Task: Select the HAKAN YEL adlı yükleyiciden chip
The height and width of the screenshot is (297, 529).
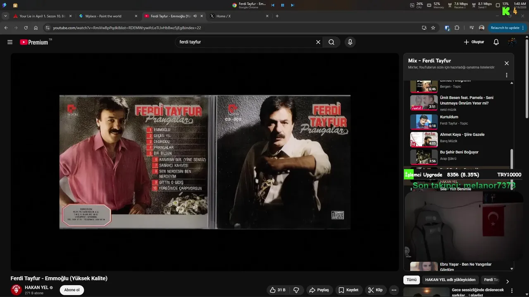Action: click(x=450, y=280)
